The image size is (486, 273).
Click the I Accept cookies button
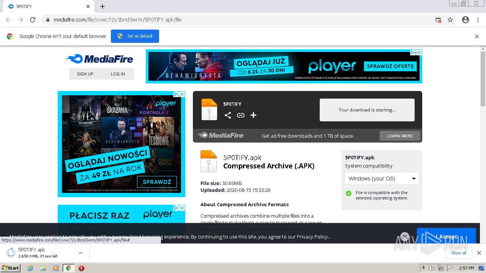[446, 236]
